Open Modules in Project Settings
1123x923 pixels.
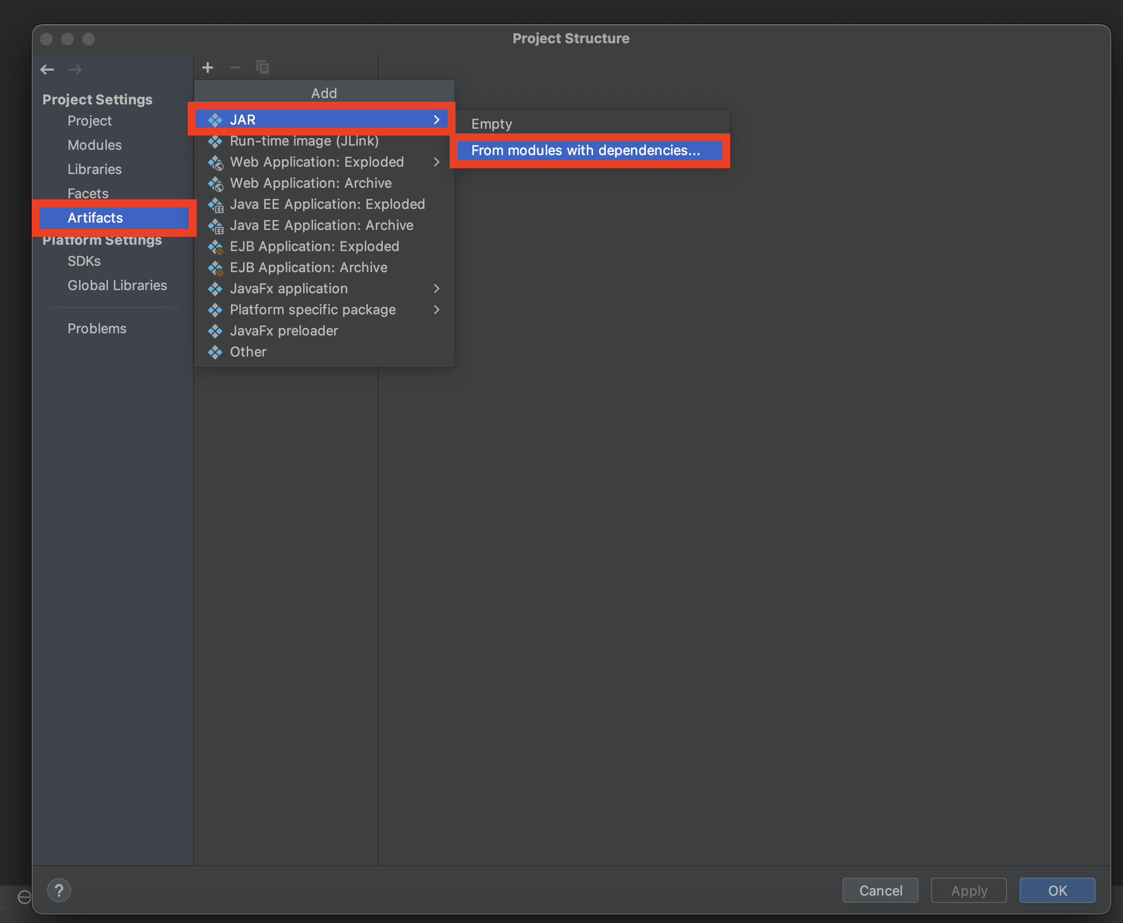pyautogui.click(x=94, y=145)
